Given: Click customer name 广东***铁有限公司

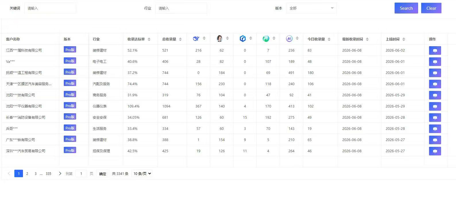Looking at the screenshot, I should pos(20,140).
